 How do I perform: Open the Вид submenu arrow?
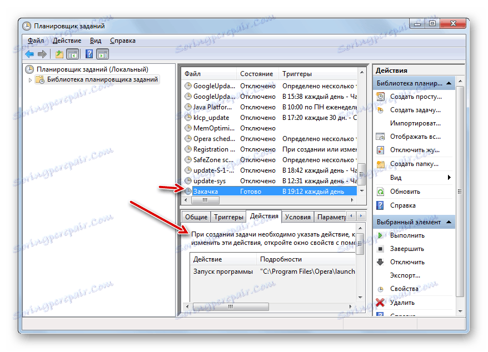pos(449,178)
